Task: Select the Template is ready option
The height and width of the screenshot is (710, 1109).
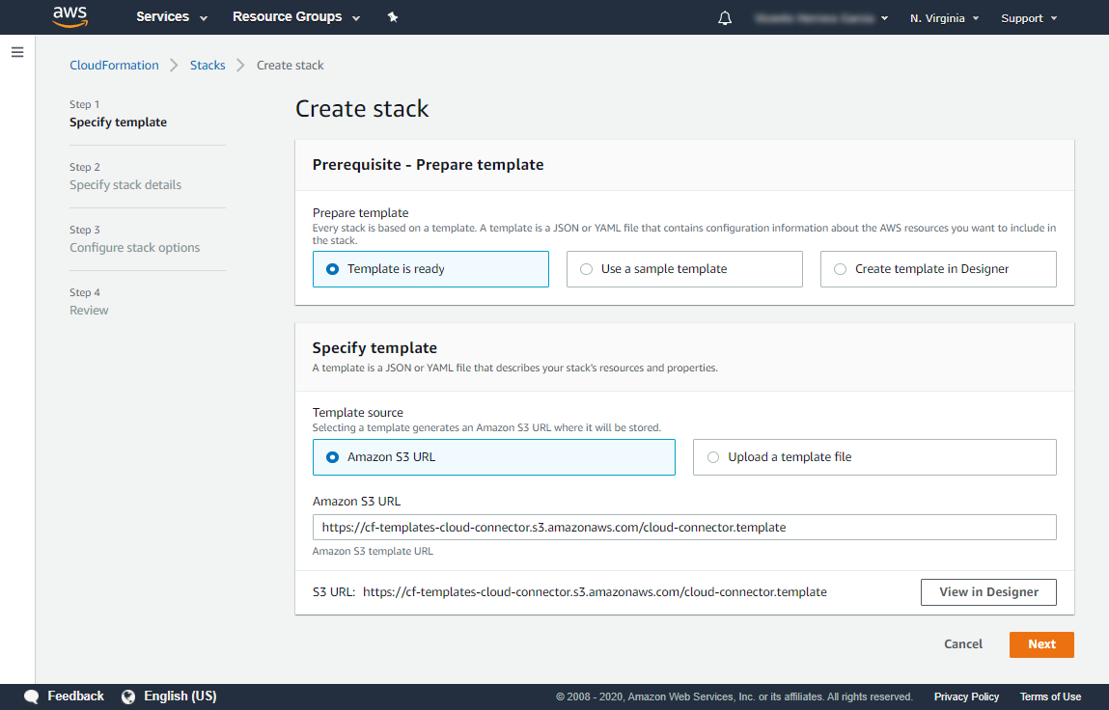Action: [430, 269]
